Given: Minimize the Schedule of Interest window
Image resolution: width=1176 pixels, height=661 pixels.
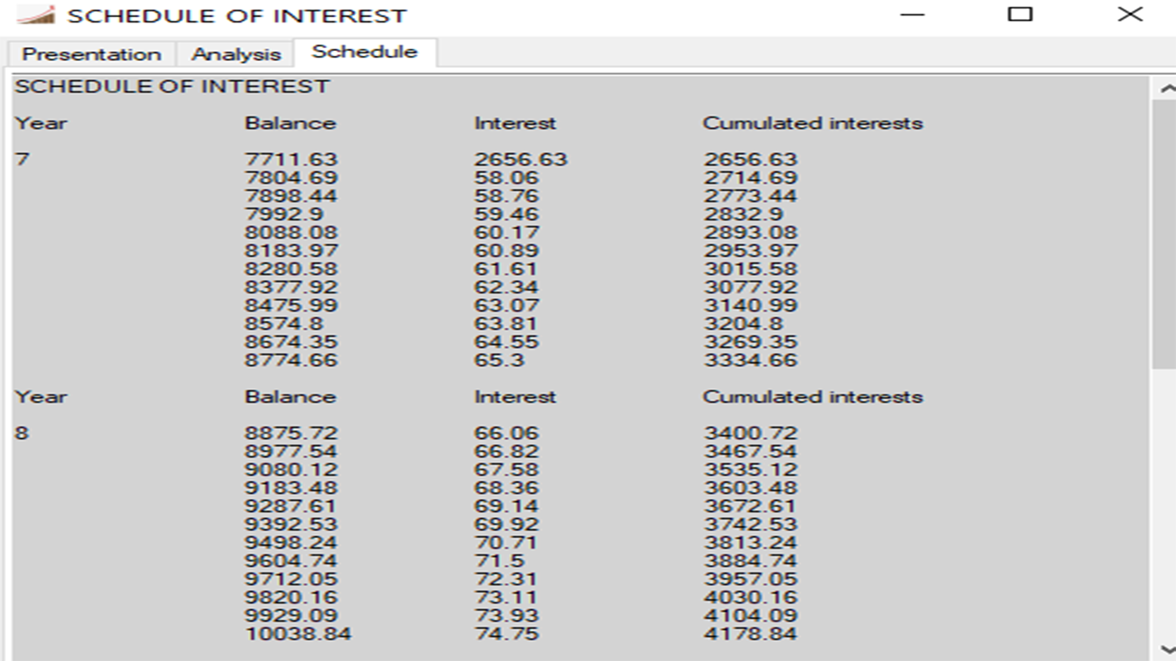Looking at the screenshot, I should [x=913, y=15].
